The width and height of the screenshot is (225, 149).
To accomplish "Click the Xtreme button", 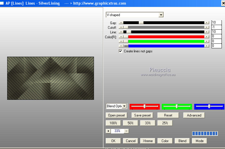I will click(148, 141).
